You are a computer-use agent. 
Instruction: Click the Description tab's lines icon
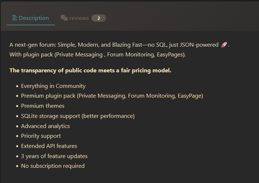[15, 18]
